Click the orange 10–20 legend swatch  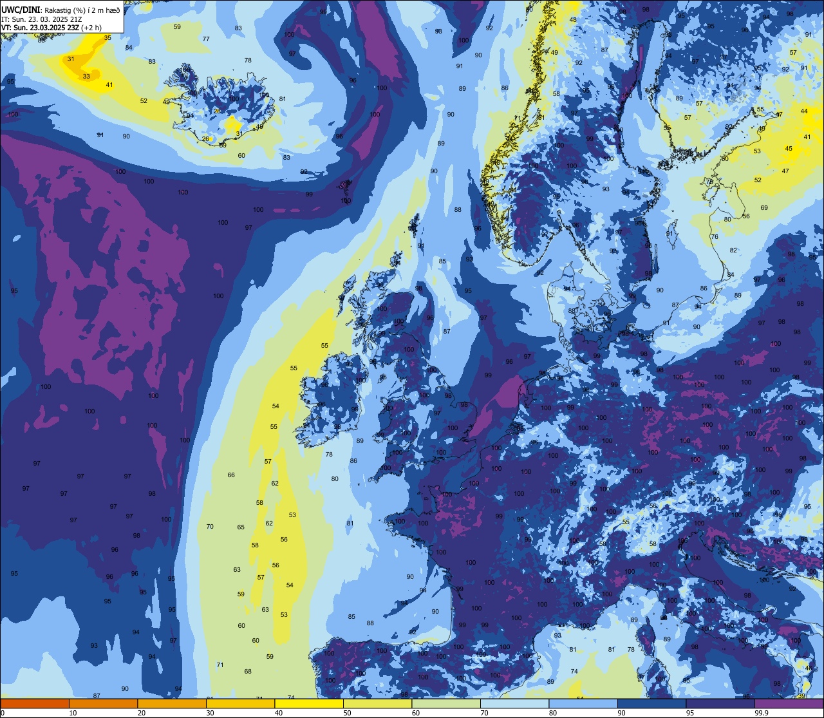click(103, 703)
